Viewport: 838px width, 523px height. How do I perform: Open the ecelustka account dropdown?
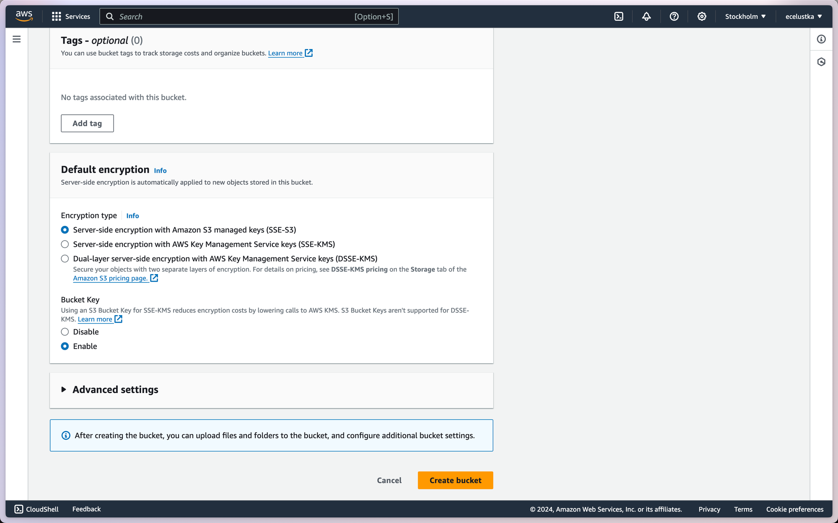pyautogui.click(x=803, y=16)
